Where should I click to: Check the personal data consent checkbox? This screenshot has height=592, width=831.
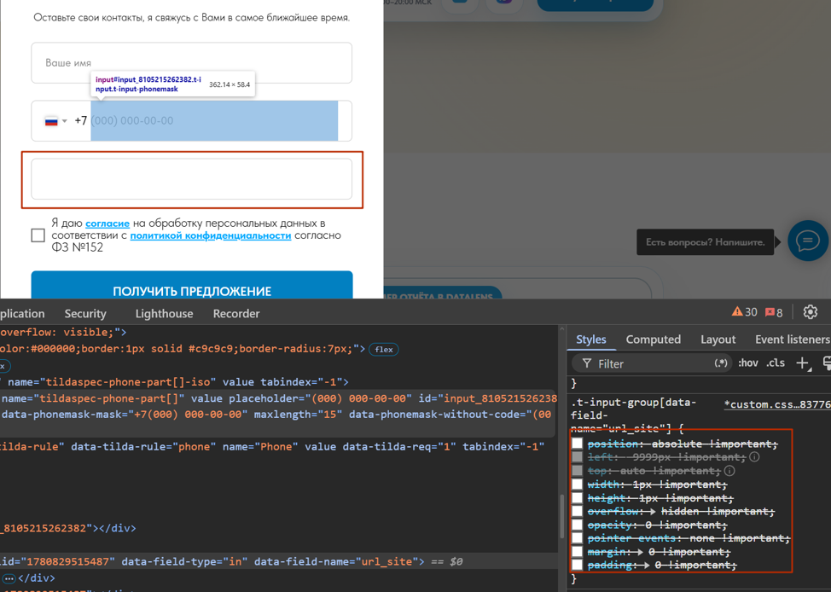(x=38, y=235)
